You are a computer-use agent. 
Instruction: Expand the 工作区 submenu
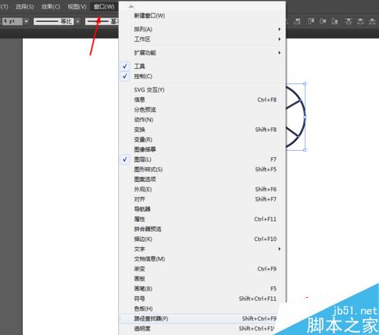pos(202,39)
